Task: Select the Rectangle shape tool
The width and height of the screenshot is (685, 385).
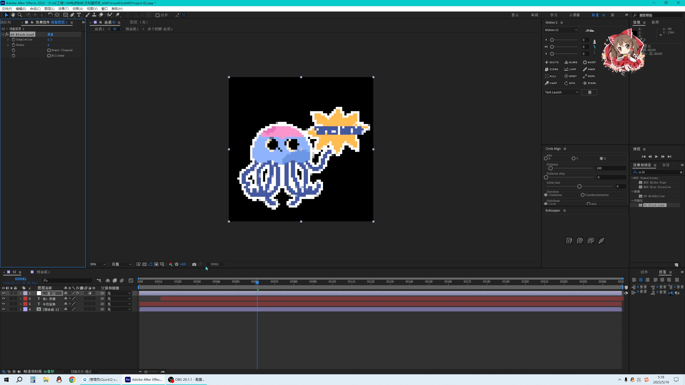Action: coord(65,15)
